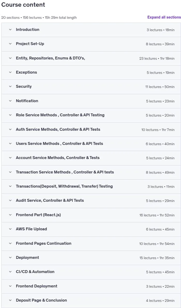Open Auth Service Methods, Controller & API Tests
The height and width of the screenshot is (308, 181).
[x=91, y=129]
